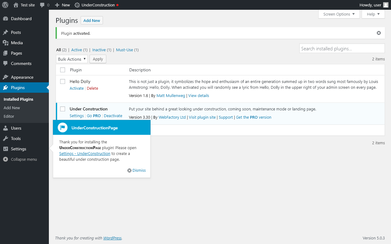Open the Bulk Actions dropdown
The height and width of the screenshot is (244, 391).
72,59
